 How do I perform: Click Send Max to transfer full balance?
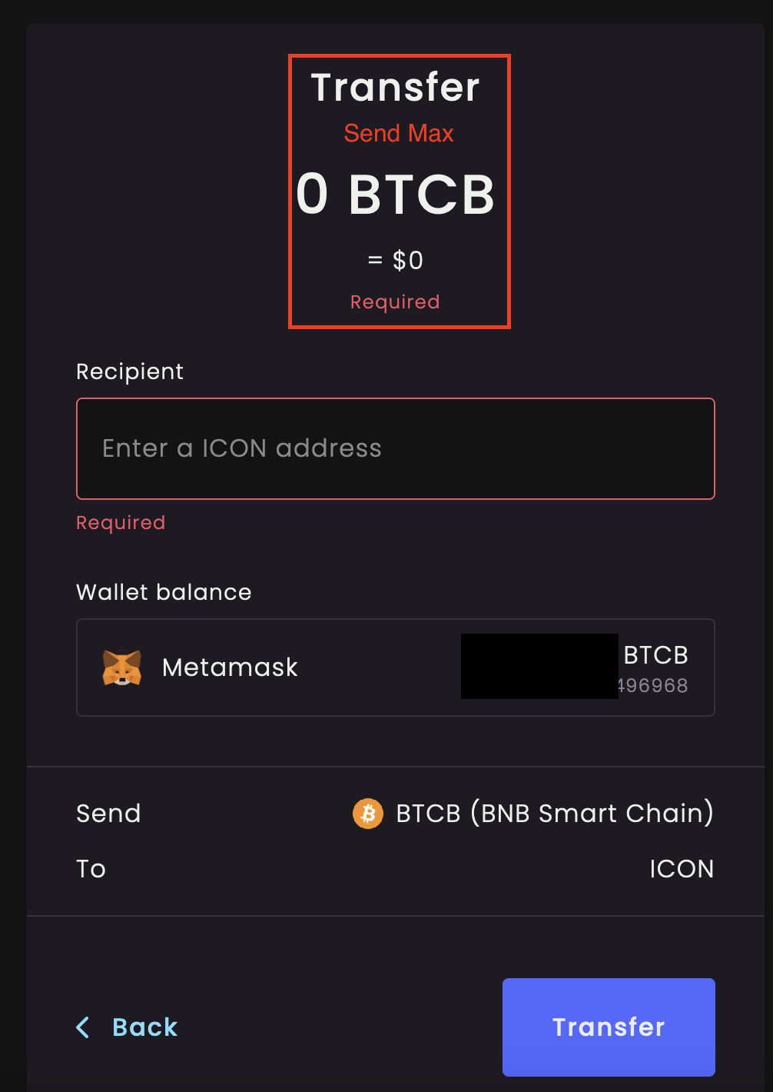click(x=398, y=133)
